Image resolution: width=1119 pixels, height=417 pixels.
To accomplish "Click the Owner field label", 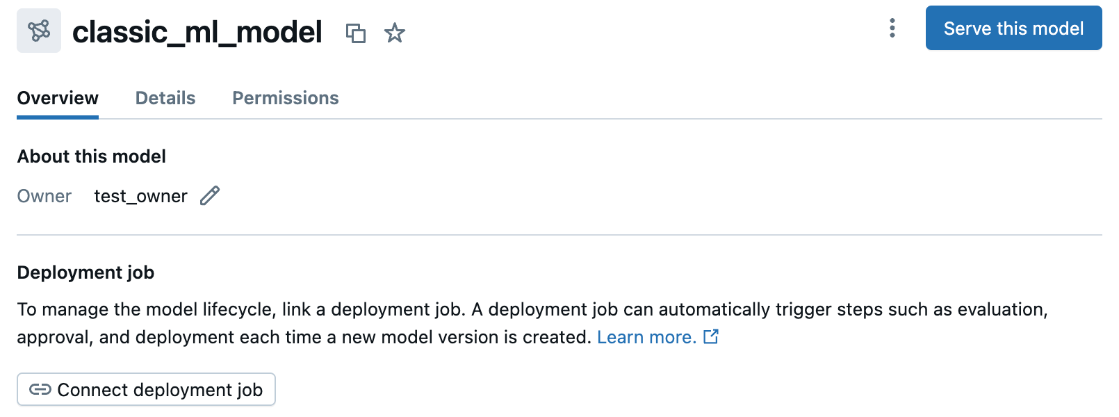I will click(x=44, y=197).
